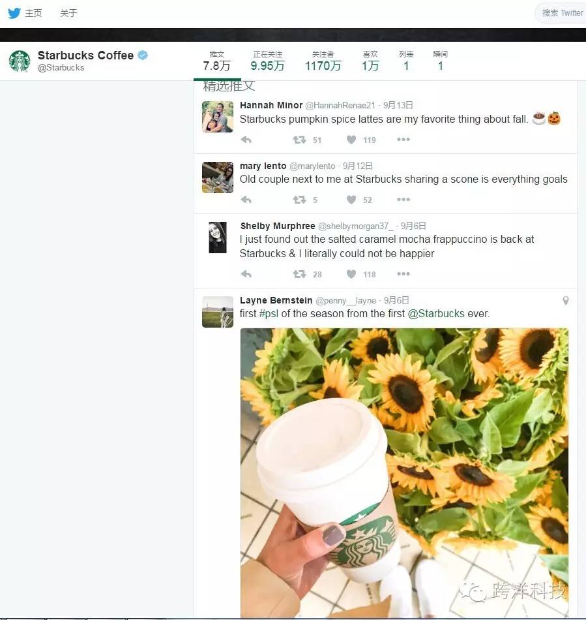The width and height of the screenshot is (586, 620).
Task: Click the location pin on Layne Bernstein's tweet
Action: click(565, 301)
